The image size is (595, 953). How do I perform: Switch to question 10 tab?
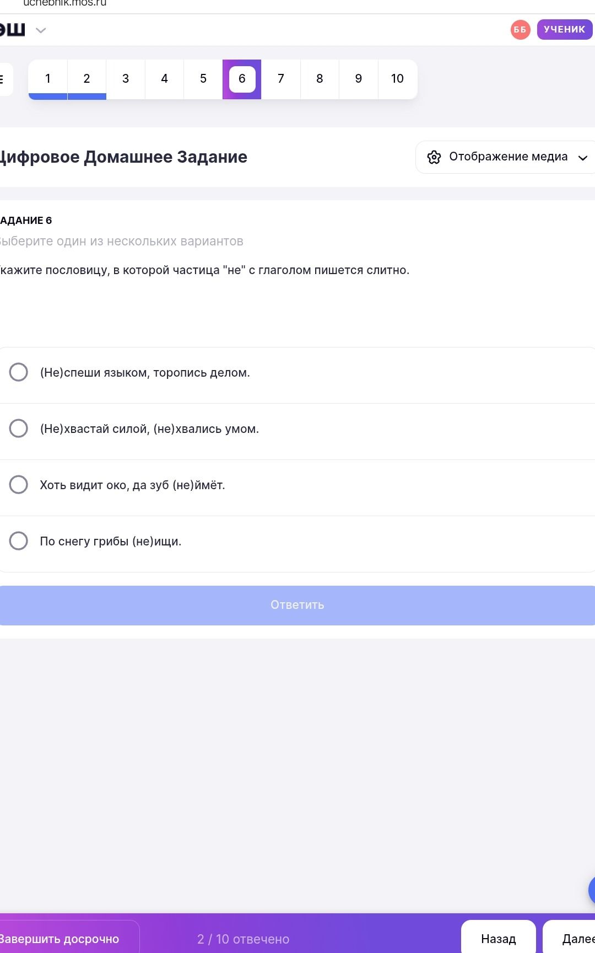(397, 79)
